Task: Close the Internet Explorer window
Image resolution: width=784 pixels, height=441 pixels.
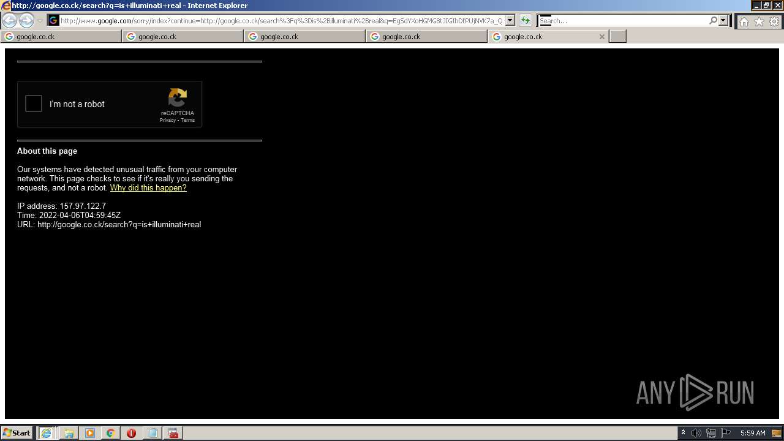Action: pyautogui.click(x=777, y=6)
